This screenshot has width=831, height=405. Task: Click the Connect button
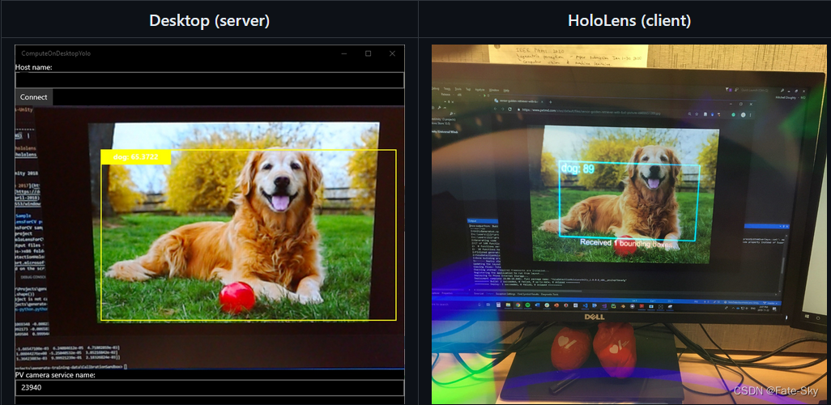point(34,97)
